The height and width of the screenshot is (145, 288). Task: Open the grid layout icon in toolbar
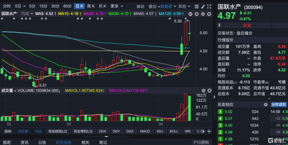(197, 7)
